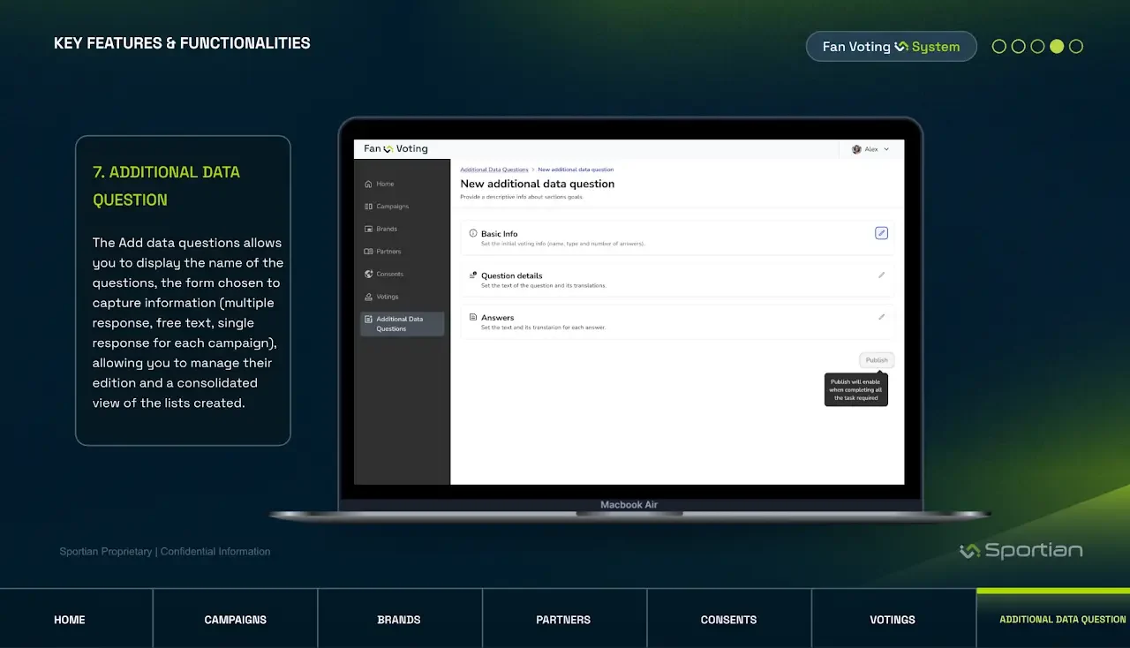This screenshot has height=648, width=1130.
Task: Click the Question details pencil icon
Action: pyautogui.click(x=881, y=275)
